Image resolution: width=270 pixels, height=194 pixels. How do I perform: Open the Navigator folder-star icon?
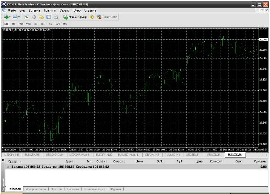pos(41,16)
